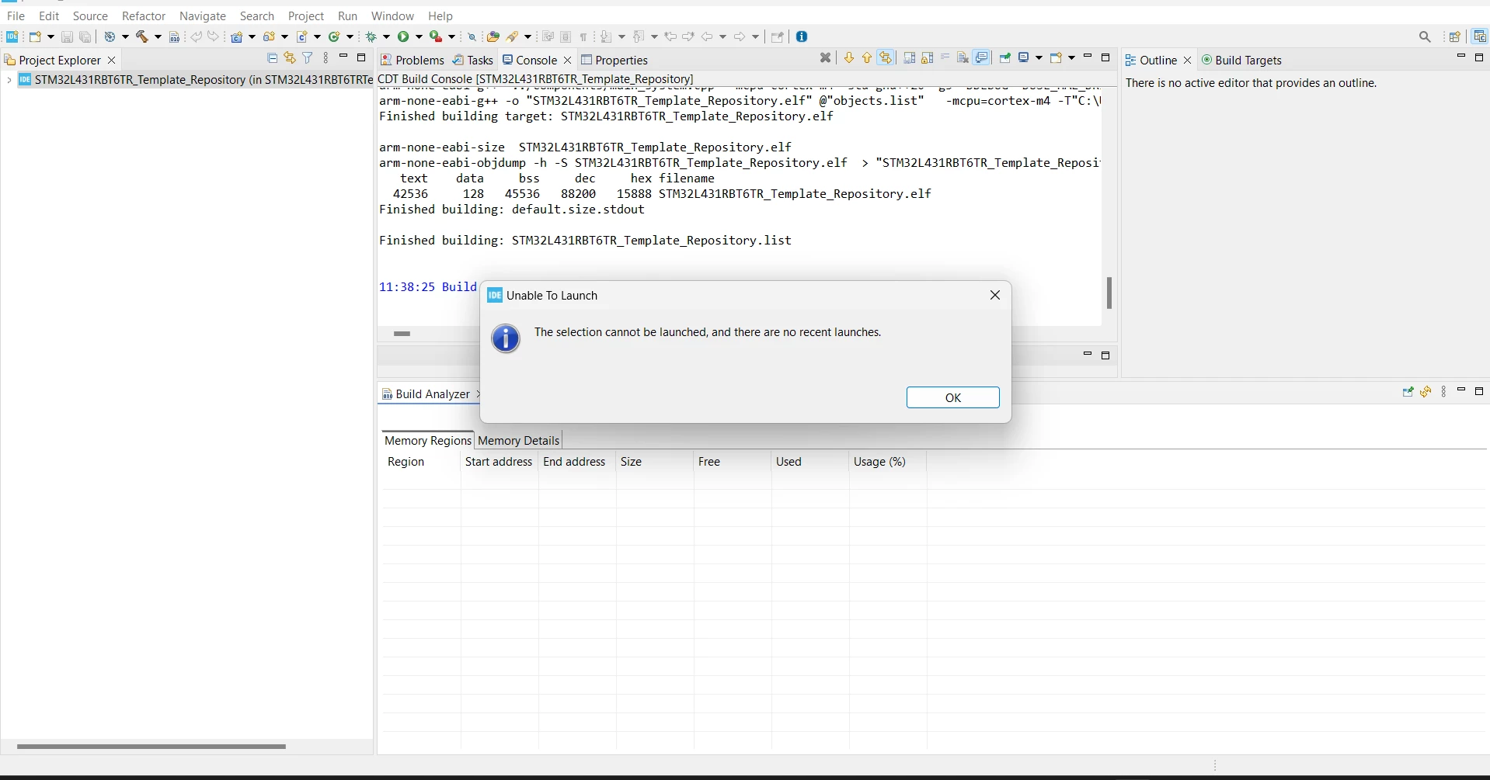Click the External Tools run icon

coord(436,36)
